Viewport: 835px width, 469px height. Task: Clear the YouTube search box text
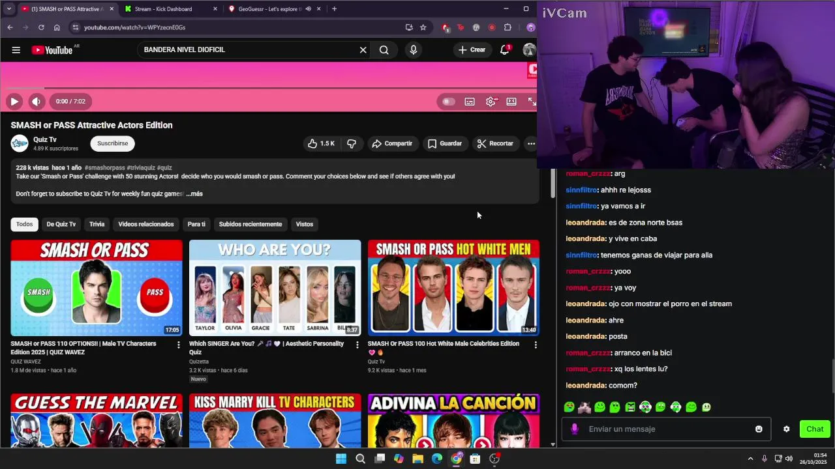(363, 50)
